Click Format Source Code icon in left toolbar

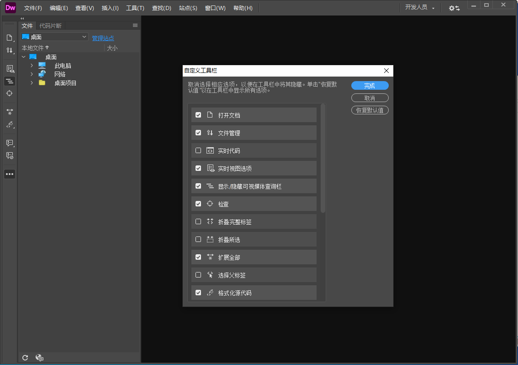(10, 124)
